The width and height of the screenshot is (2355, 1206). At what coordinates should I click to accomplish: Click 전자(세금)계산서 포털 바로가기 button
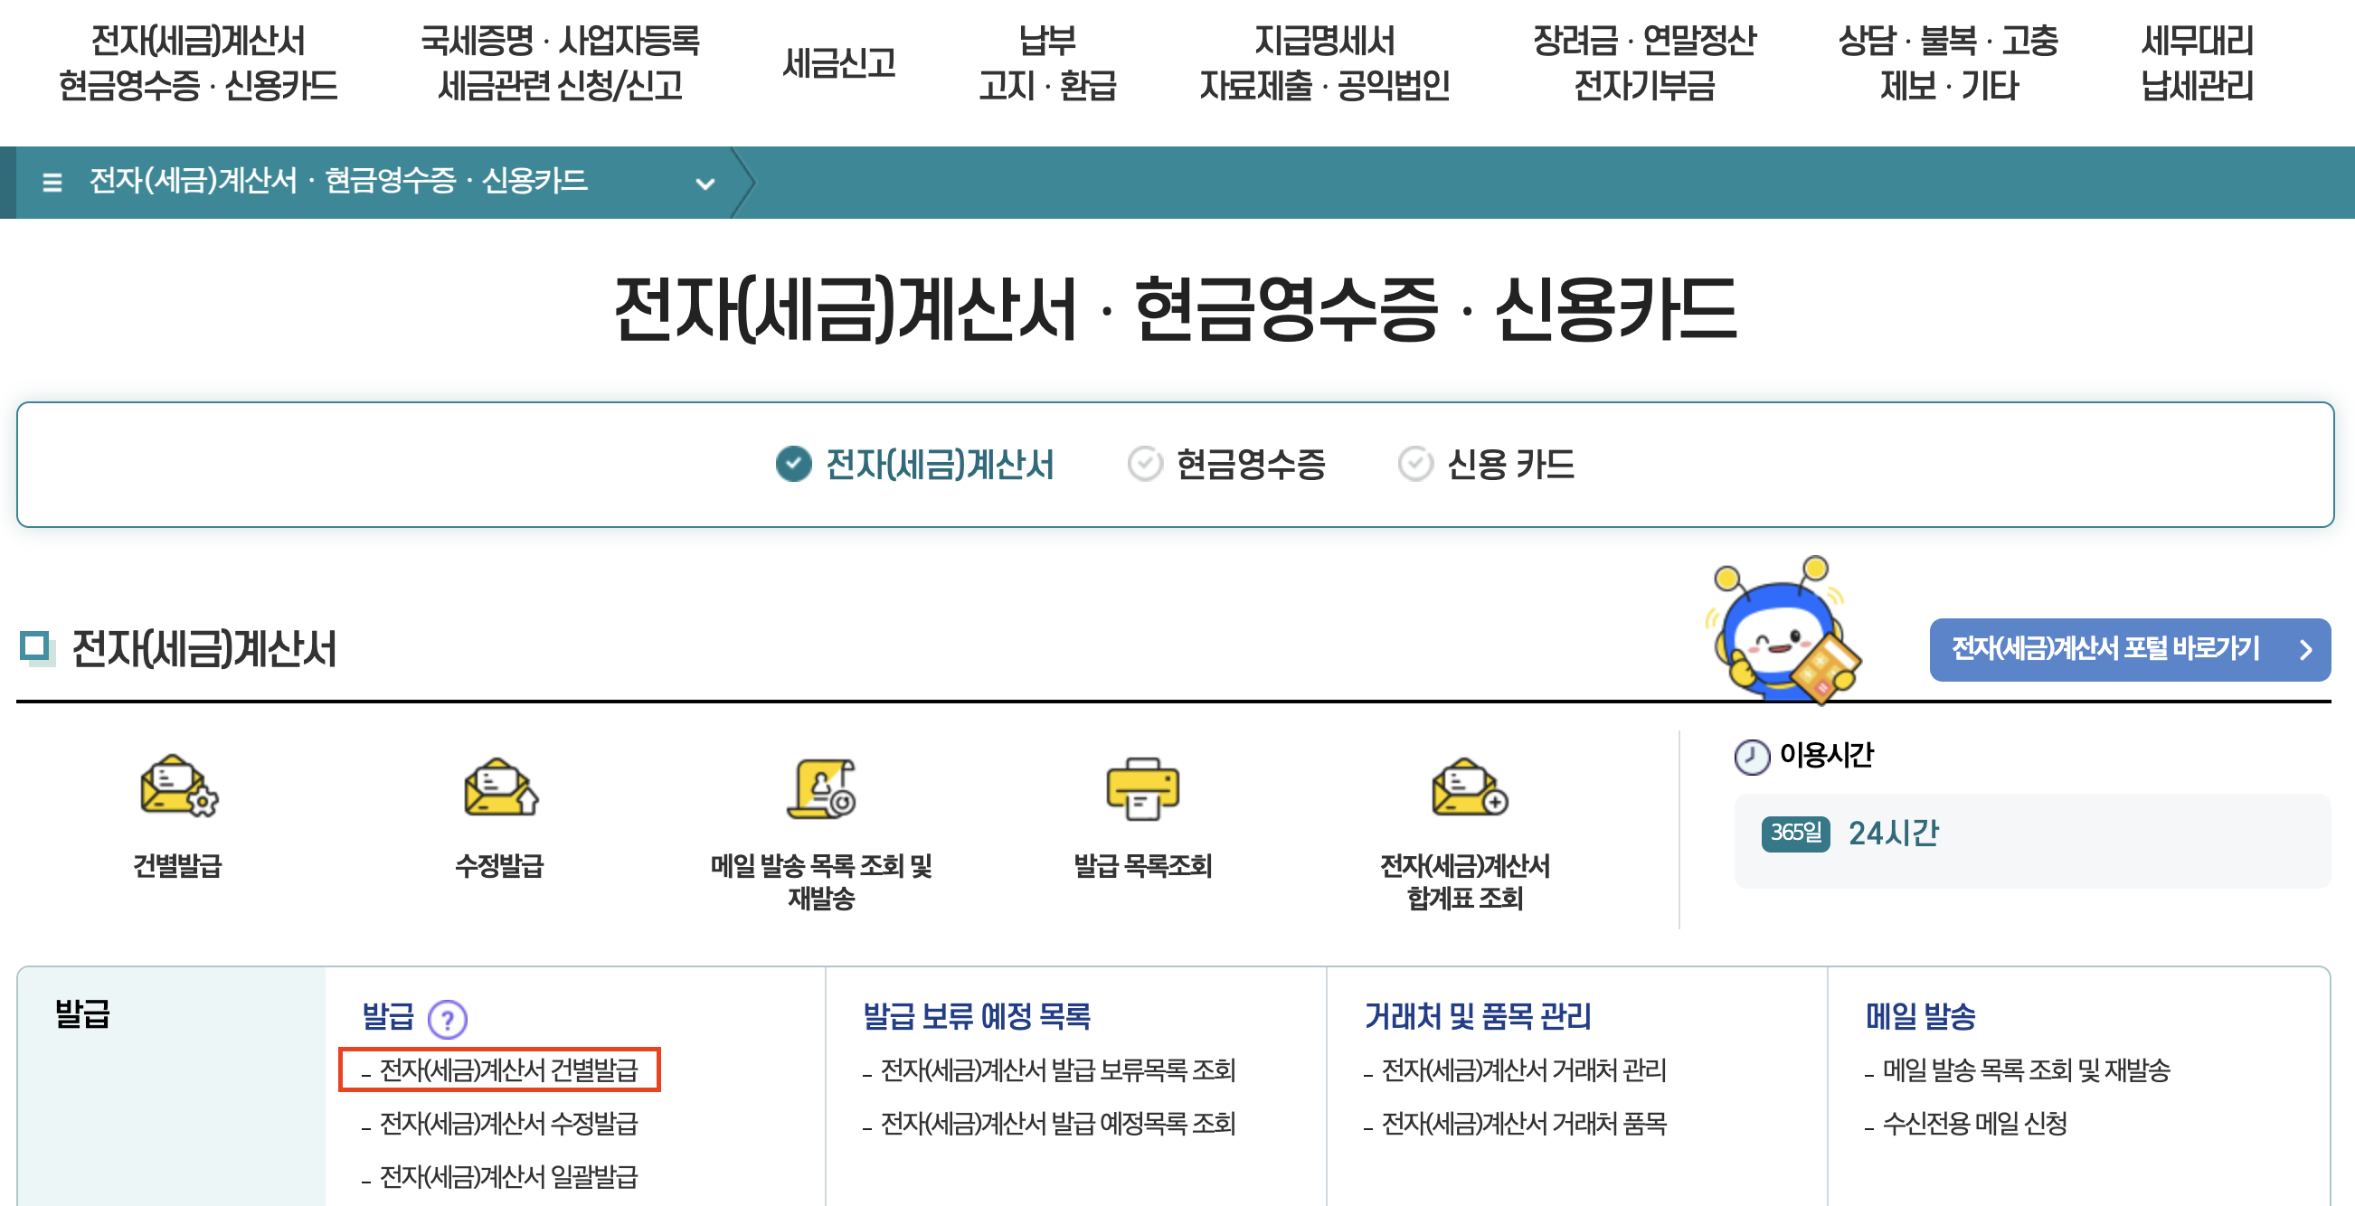[2128, 650]
